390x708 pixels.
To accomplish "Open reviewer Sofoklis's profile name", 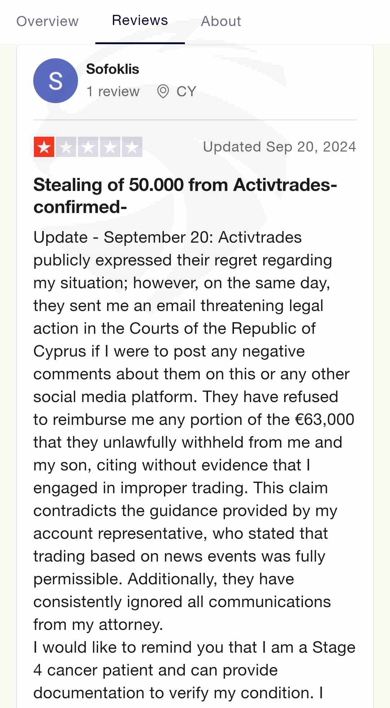I will (x=112, y=69).
